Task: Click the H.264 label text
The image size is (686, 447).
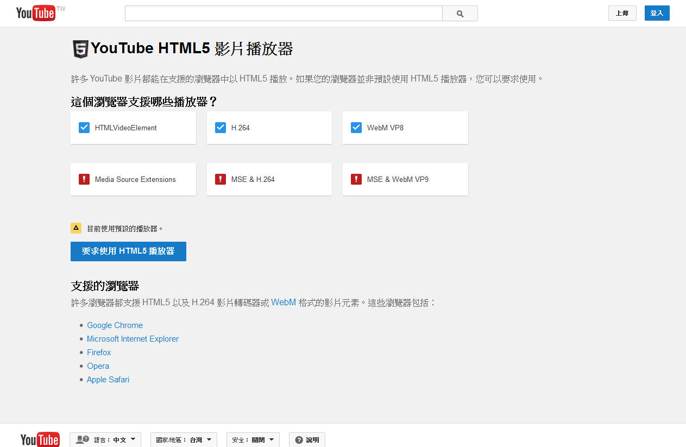Action: 241,128
